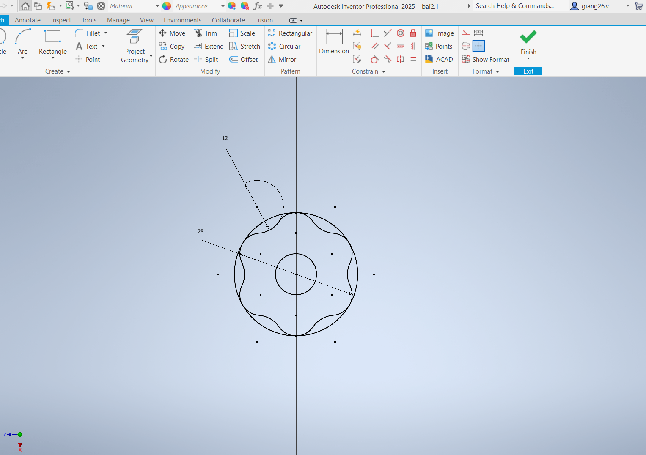Open the Material dropdown
The height and width of the screenshot is (455, 646).
157,6
